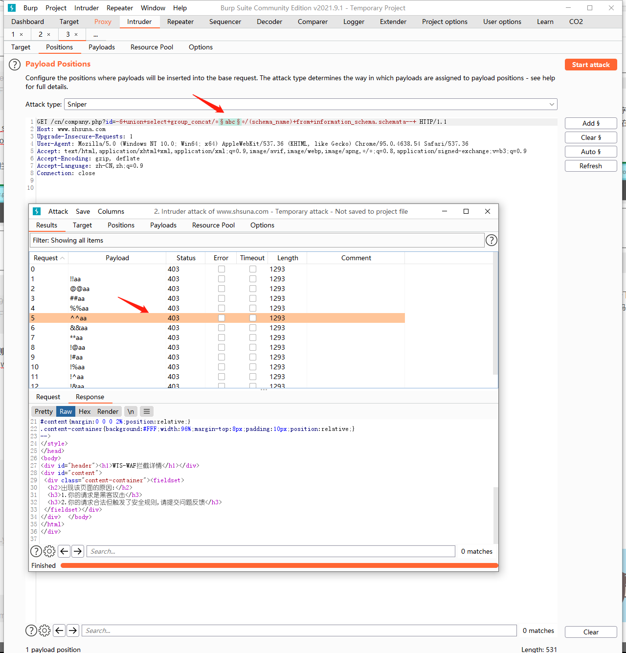Screen dimensions: 626x653
Task: Open the Payloads tab in main Intruder
Action: click(x=102, y=47)
